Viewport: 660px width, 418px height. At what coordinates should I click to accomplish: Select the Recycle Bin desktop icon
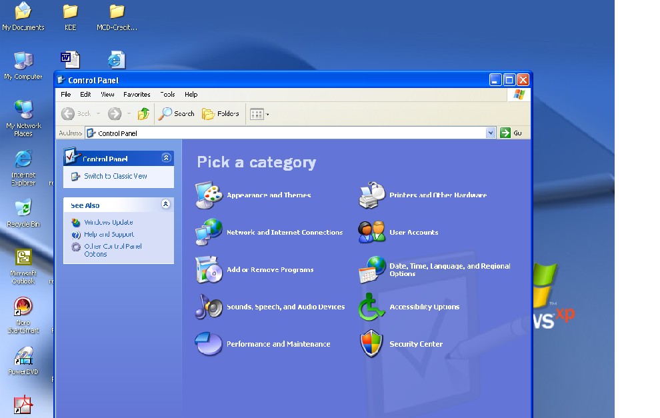pos(23,213)
